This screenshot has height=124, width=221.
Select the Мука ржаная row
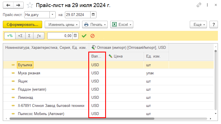(108, 73)
